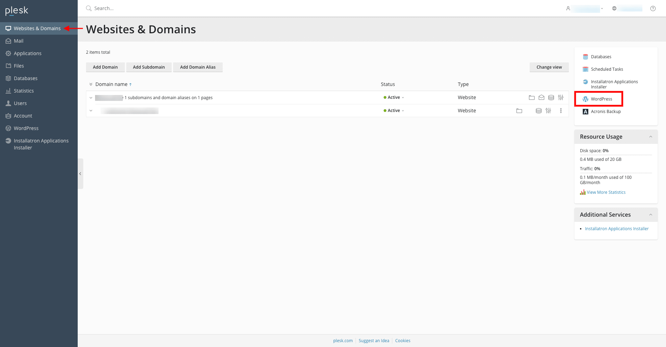Click '0.4 MB used of 20 GB' text
The height and width of the screenshot is (347, 666).
(x=601, y=159)
